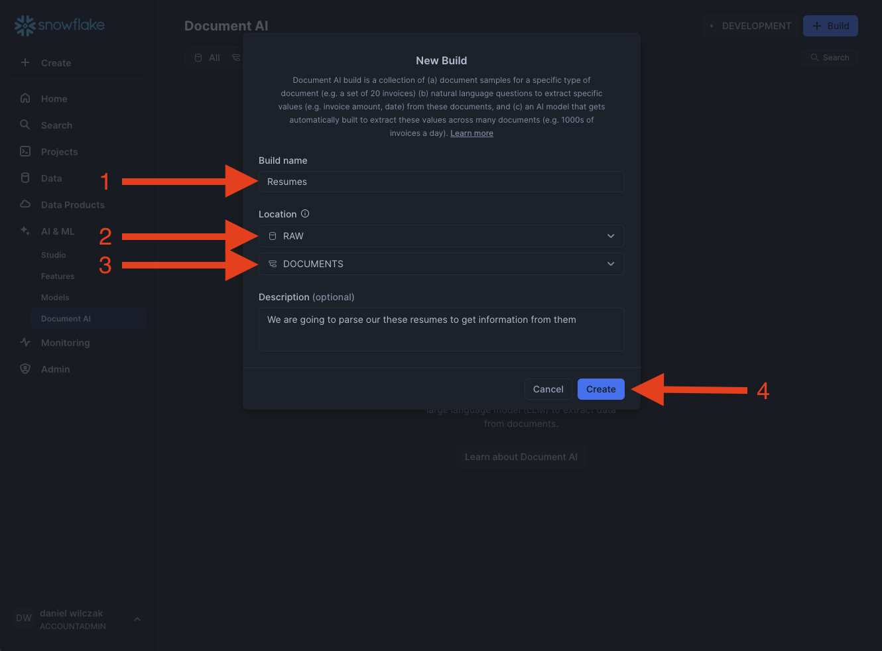Click the Location info icon
This screenshot has height=651, width=882.
click(x=305, y=213)
